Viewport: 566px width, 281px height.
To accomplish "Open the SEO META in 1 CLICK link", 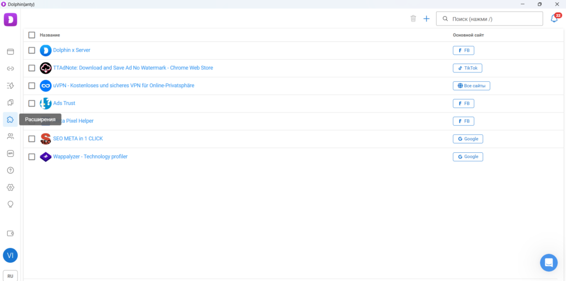I will [x=78, y=139].
